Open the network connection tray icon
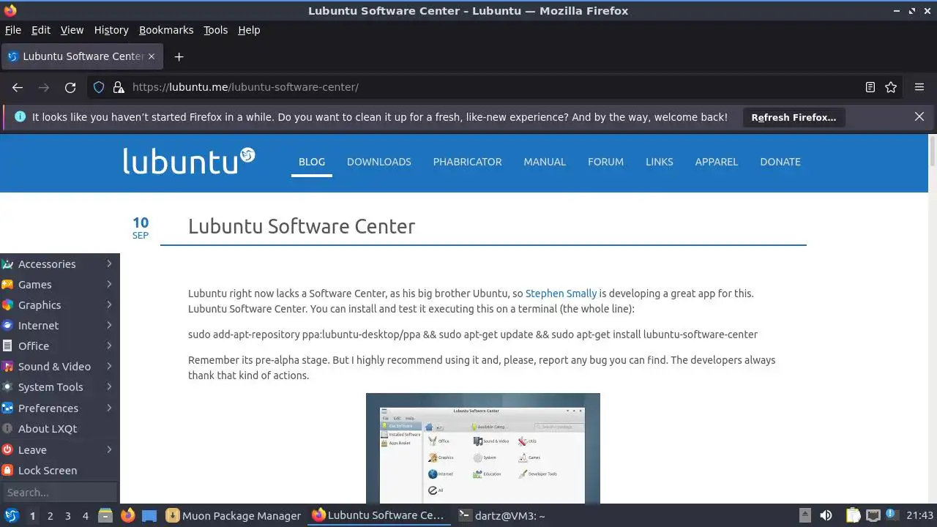Image resolution: width=937 pixels, height=527 pixels. tap(873, 515)
